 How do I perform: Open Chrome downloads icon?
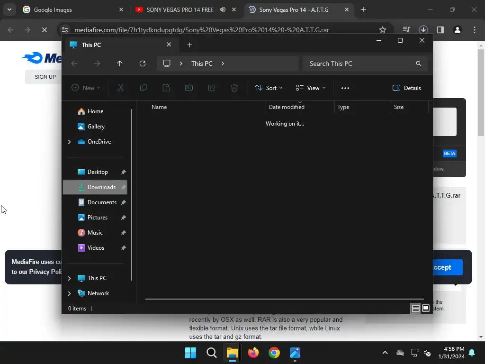[x=423, y=30]
